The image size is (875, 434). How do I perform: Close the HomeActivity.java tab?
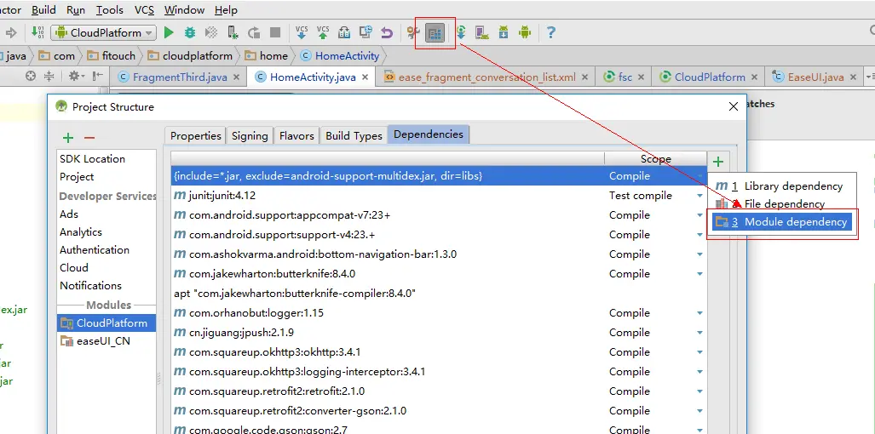[x=365, y=77]
